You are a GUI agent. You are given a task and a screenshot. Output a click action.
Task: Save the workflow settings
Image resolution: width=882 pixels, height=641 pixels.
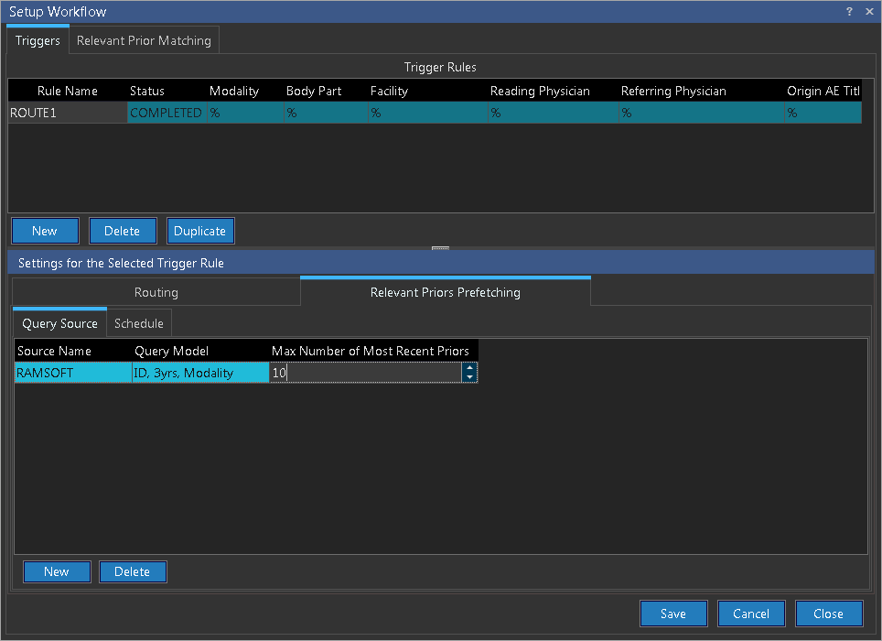point(673,614)
